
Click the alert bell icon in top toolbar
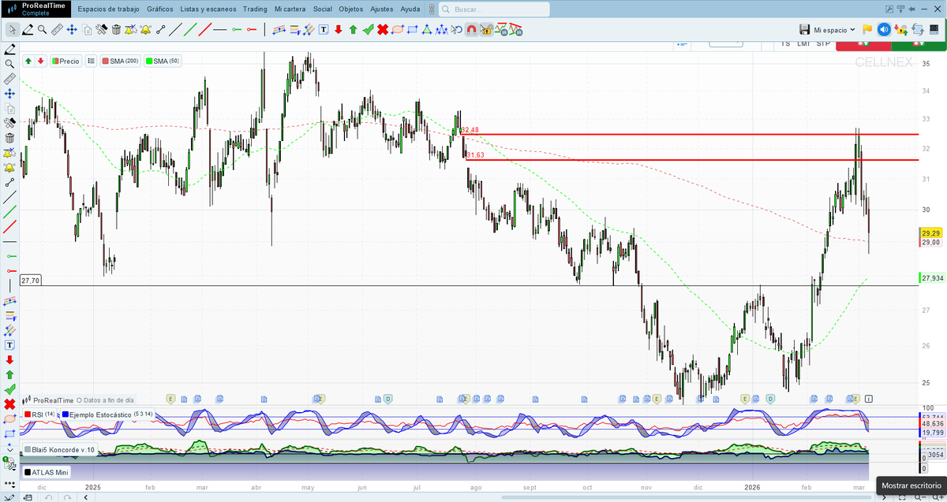pyautogui.click(x=145, y=29)
